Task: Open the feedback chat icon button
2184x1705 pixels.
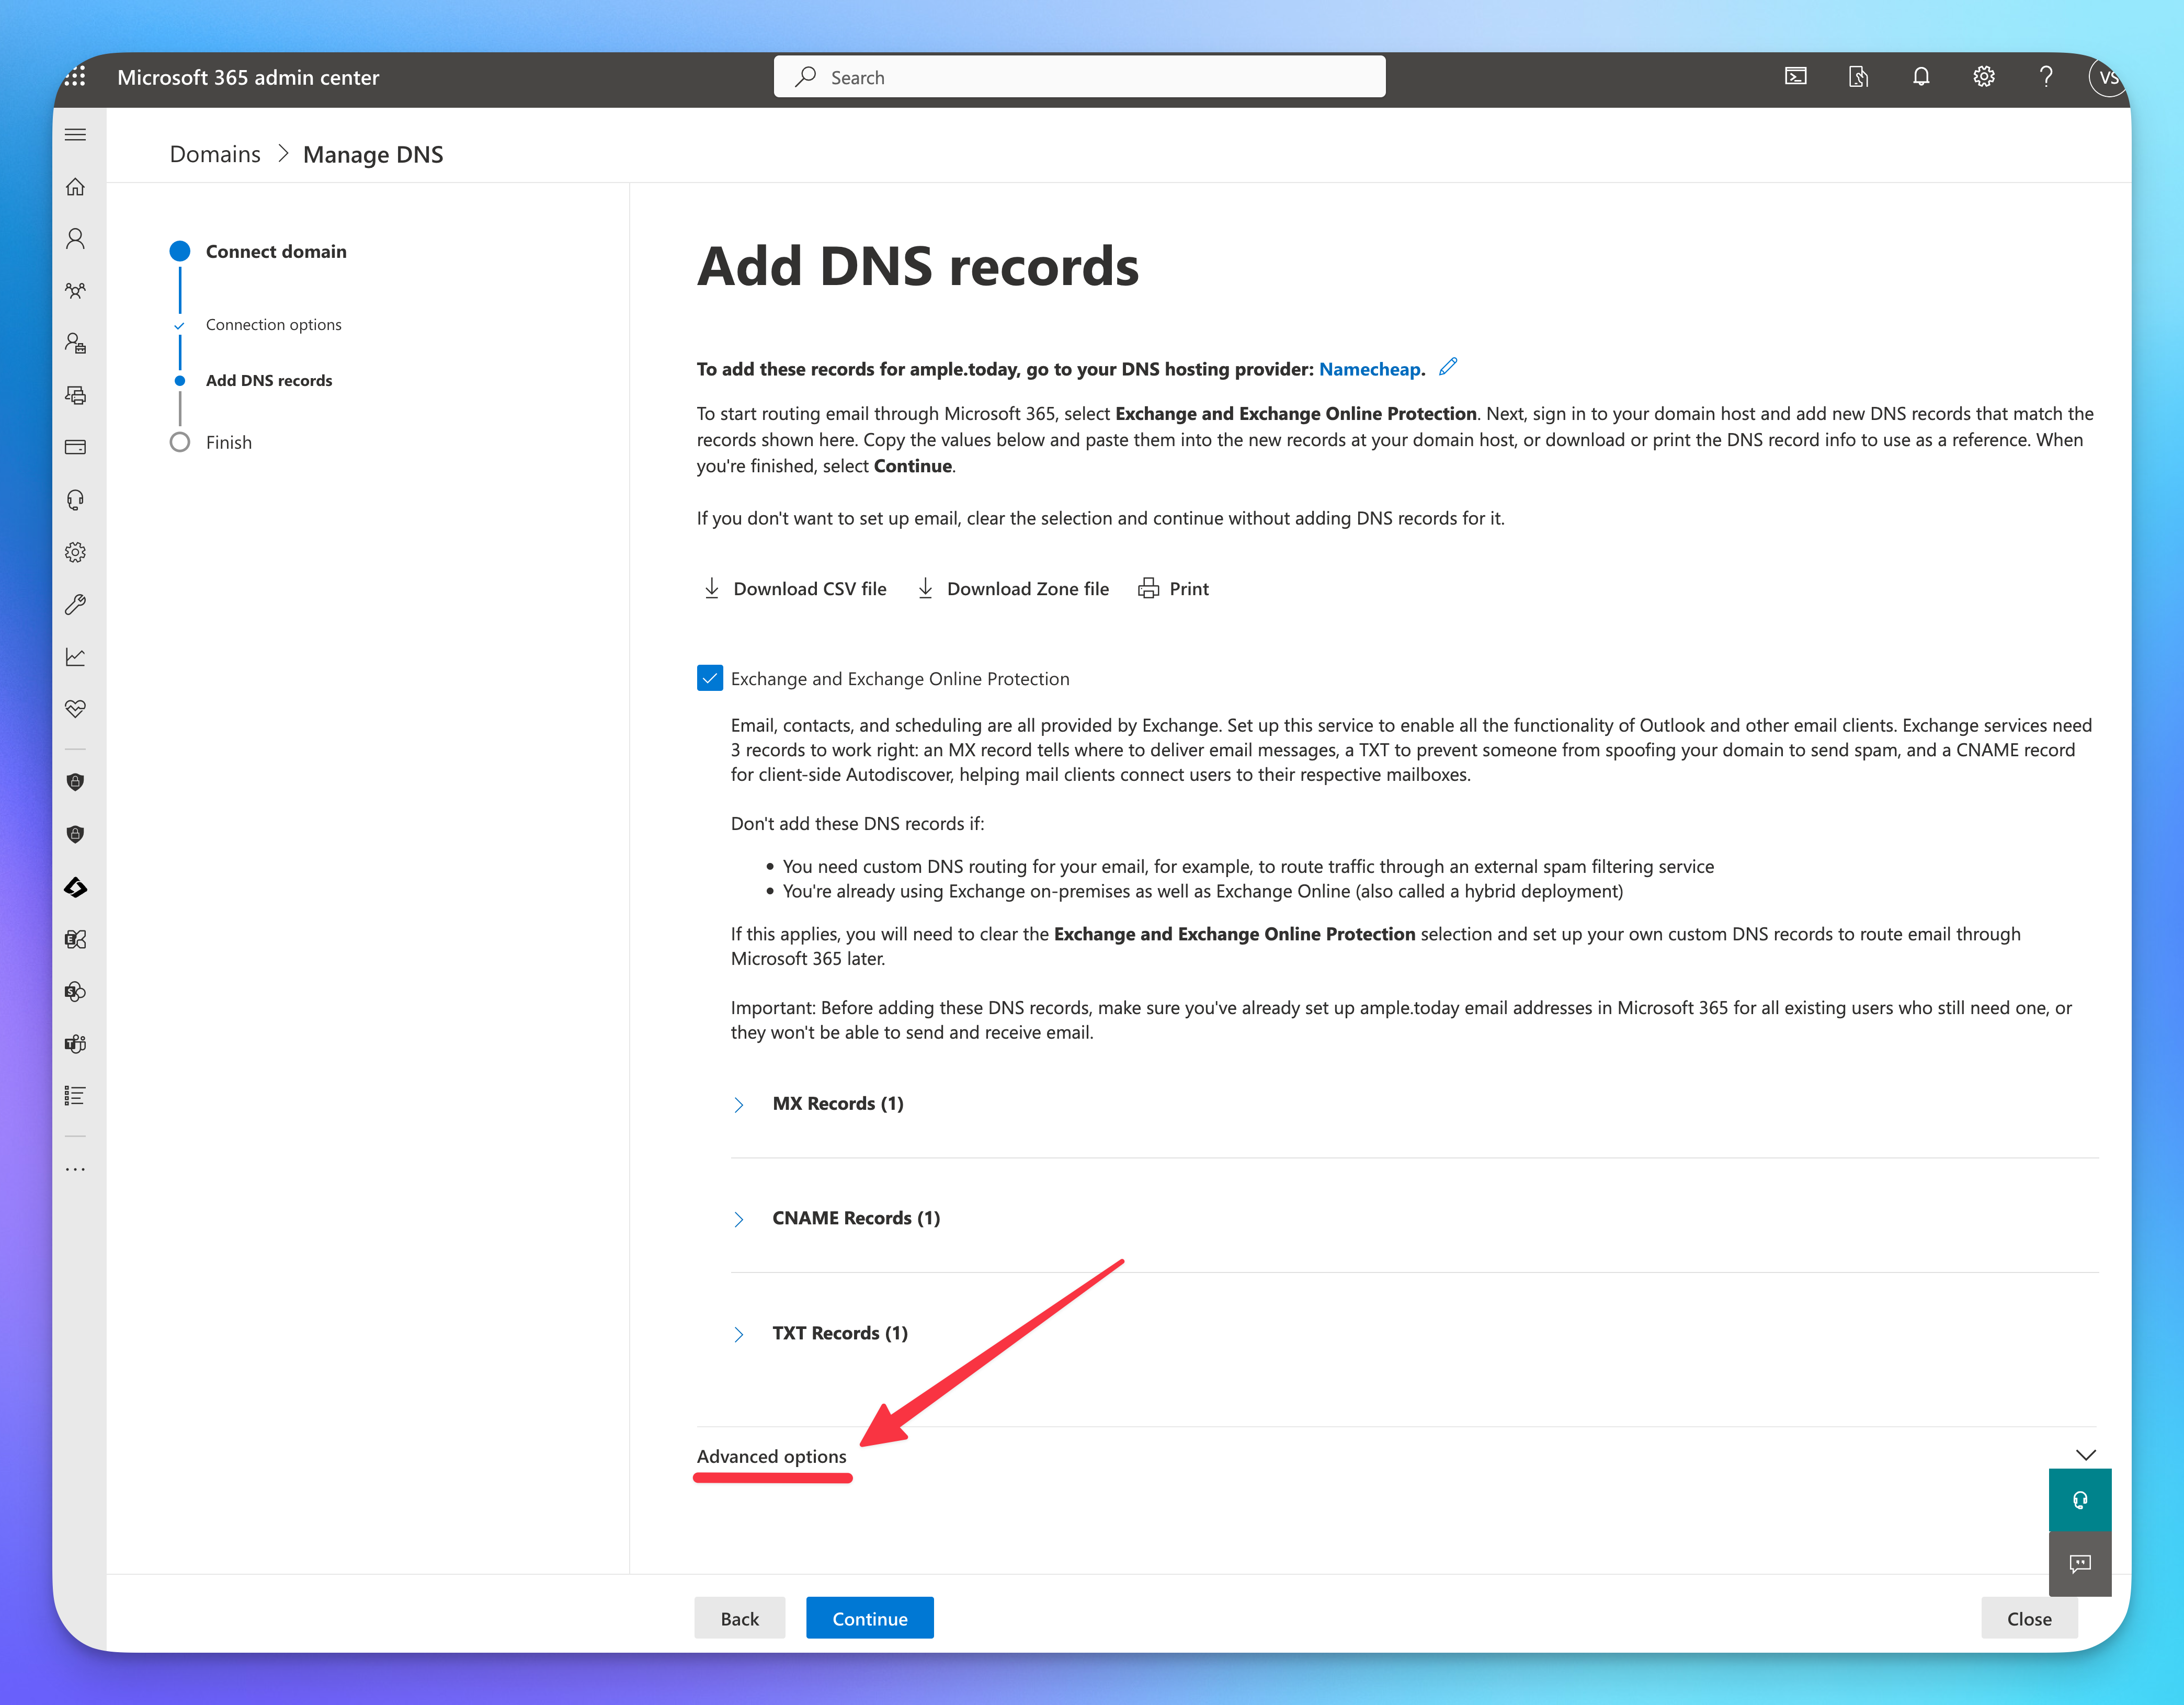Action: coord(2079,1564)
